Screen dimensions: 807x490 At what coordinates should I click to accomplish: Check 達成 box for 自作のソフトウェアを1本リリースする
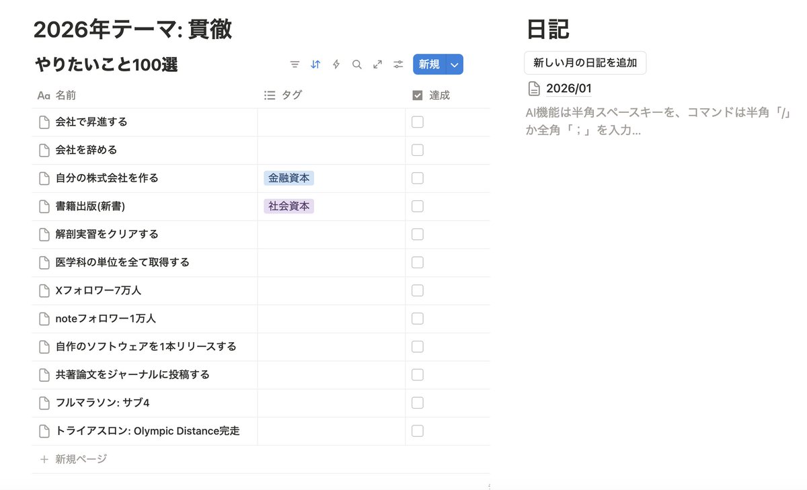418,347
